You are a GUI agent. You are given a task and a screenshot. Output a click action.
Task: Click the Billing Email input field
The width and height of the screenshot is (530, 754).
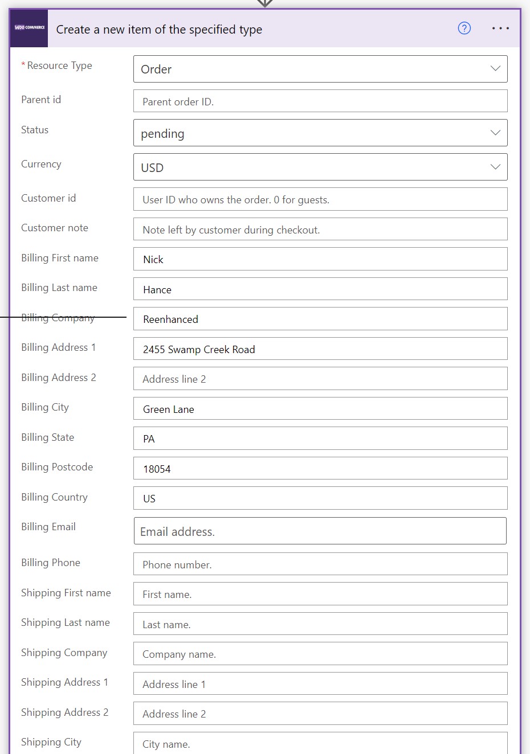320,530
